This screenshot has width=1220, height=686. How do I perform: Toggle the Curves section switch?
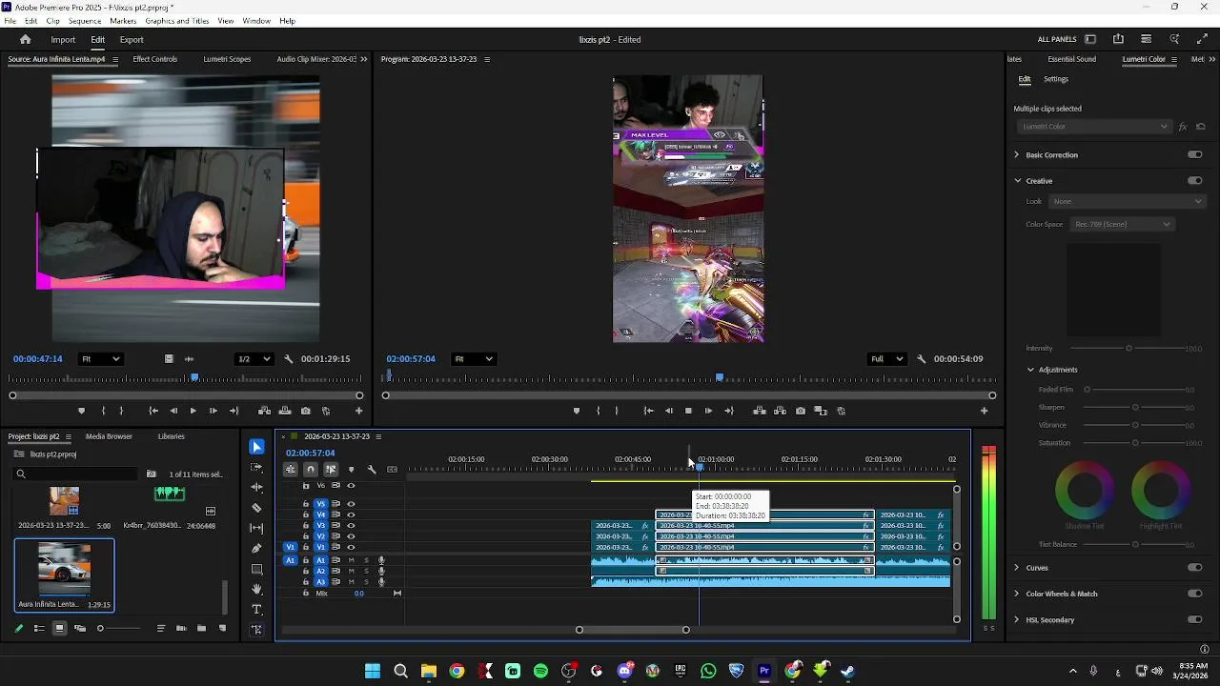tap(1194, 568)
